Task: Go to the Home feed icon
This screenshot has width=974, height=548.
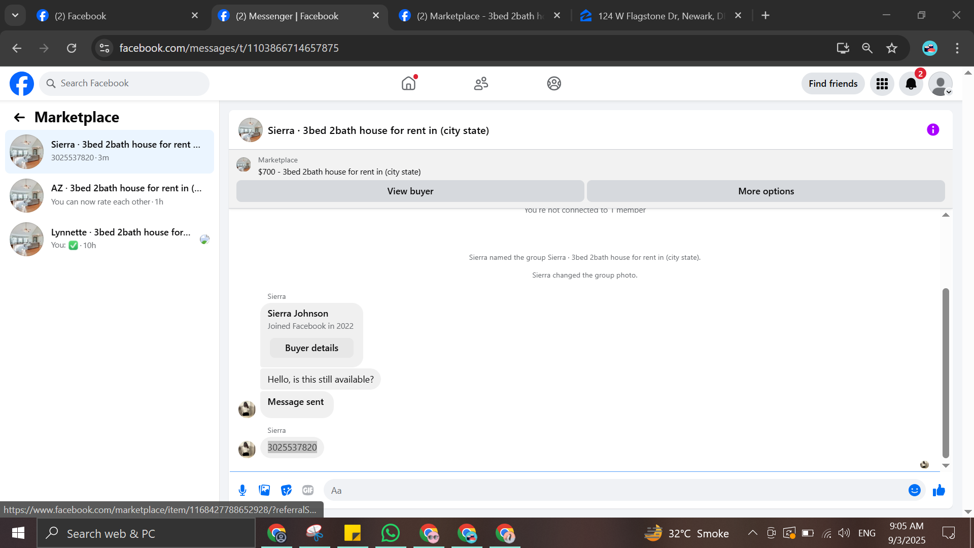Action: point(408,83)
